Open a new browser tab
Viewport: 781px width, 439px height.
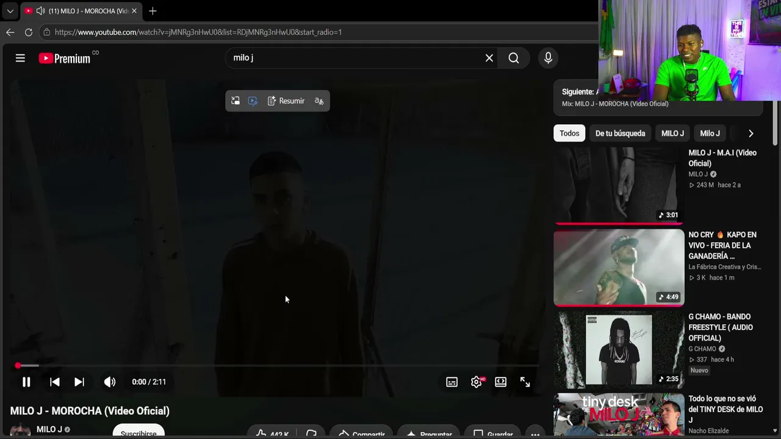click(x=153, y=11)
